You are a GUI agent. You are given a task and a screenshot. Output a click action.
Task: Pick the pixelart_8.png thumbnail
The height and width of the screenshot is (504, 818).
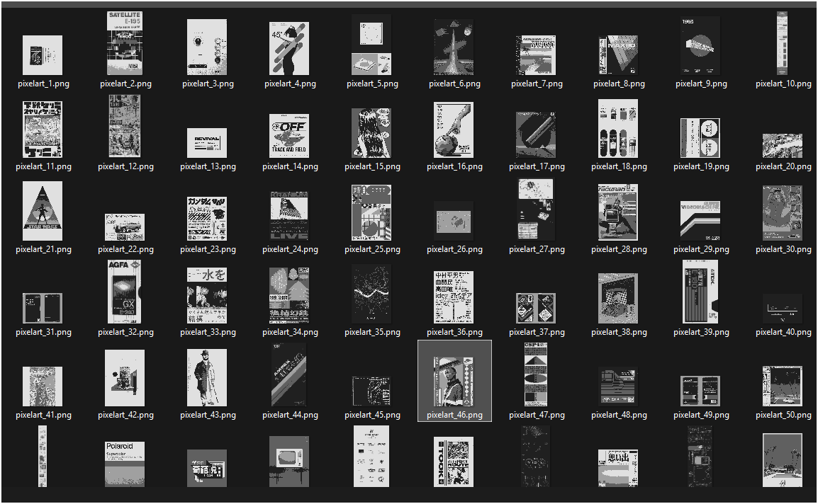click(x=618, y=55)
